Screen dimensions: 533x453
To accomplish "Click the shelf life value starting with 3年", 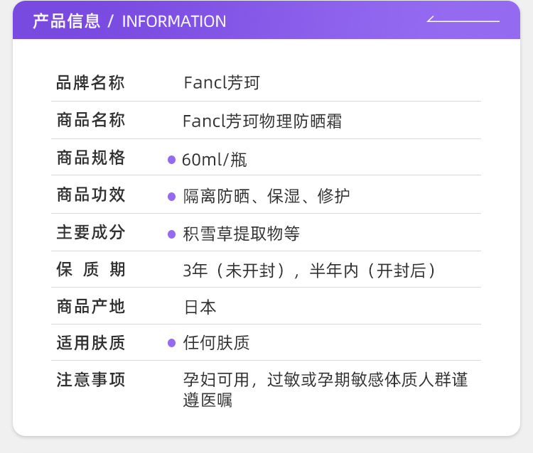I will pyautogui.click(x=310, y=271).
